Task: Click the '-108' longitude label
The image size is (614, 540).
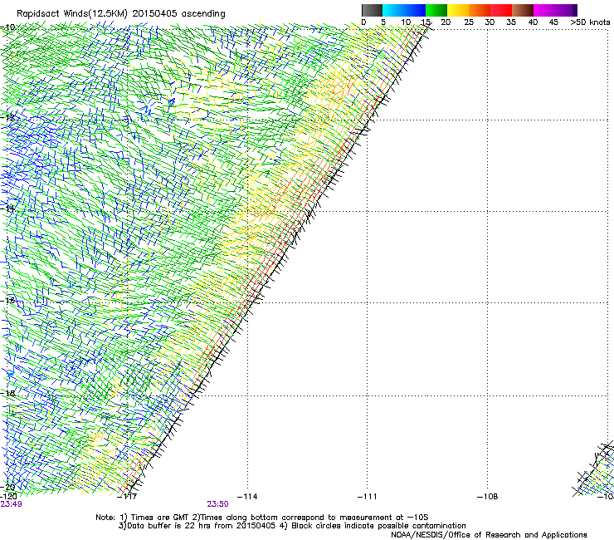Action: click(x=487, y=497)
